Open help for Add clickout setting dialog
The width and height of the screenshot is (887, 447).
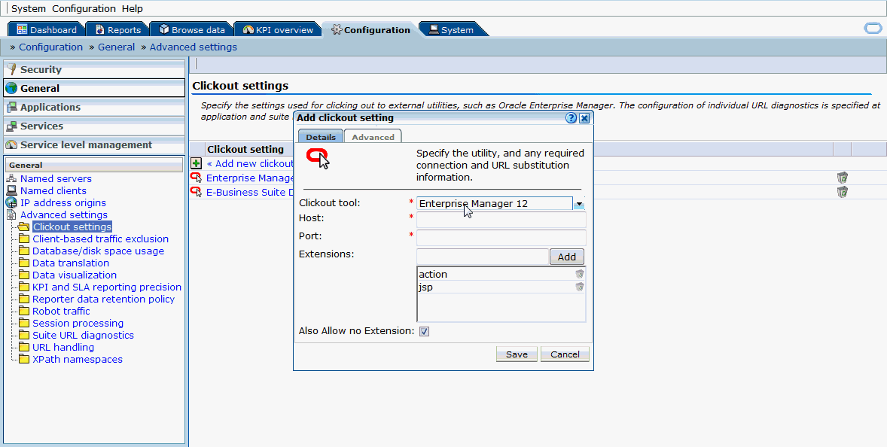pos(572,117)
